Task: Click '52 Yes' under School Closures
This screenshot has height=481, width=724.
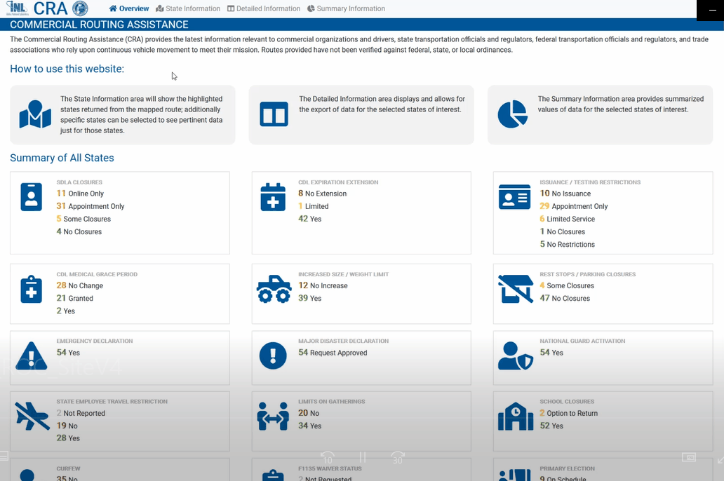Action: point(552,426)
